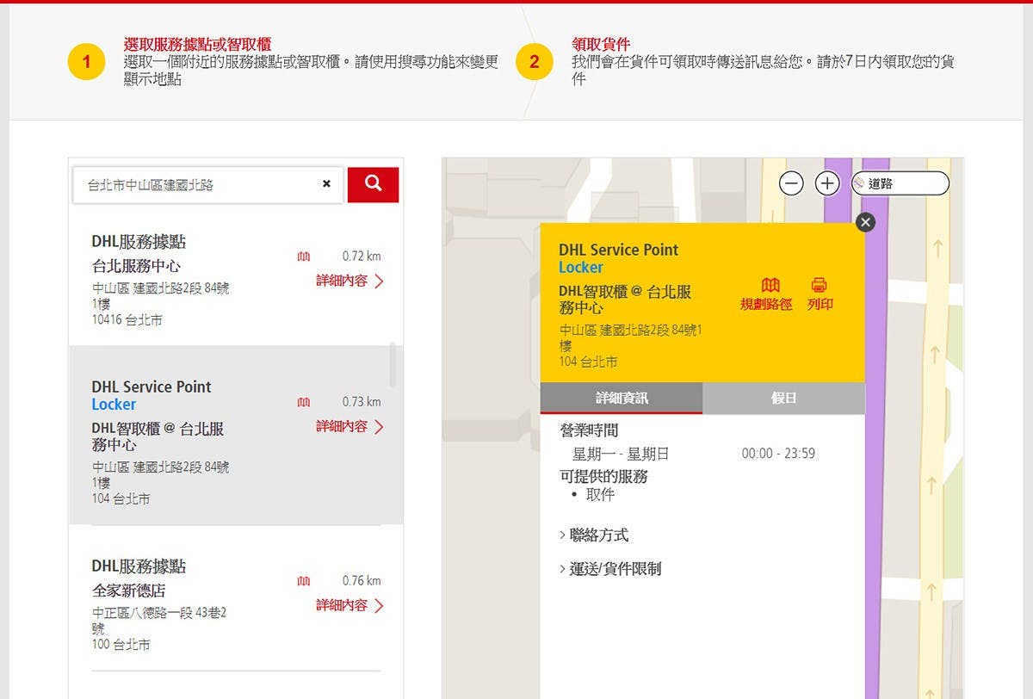Close the DHL Service Point info popup
Image resolution: width=1033 pixels, height=699 pixels.
click(x=865, y=222)
